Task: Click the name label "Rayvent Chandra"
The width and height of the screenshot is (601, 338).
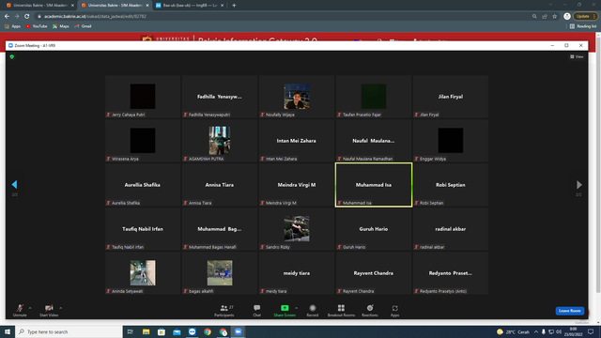Action: (359, 291)
